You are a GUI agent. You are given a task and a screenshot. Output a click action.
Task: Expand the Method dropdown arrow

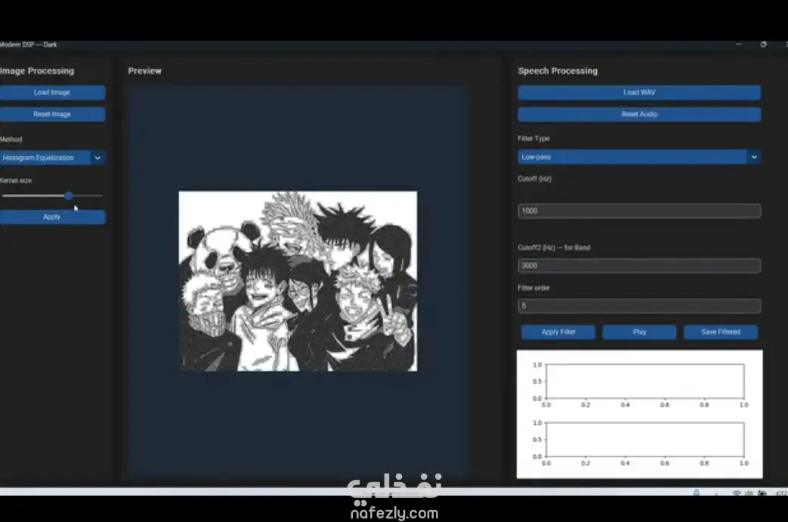[x=98, y=158]
